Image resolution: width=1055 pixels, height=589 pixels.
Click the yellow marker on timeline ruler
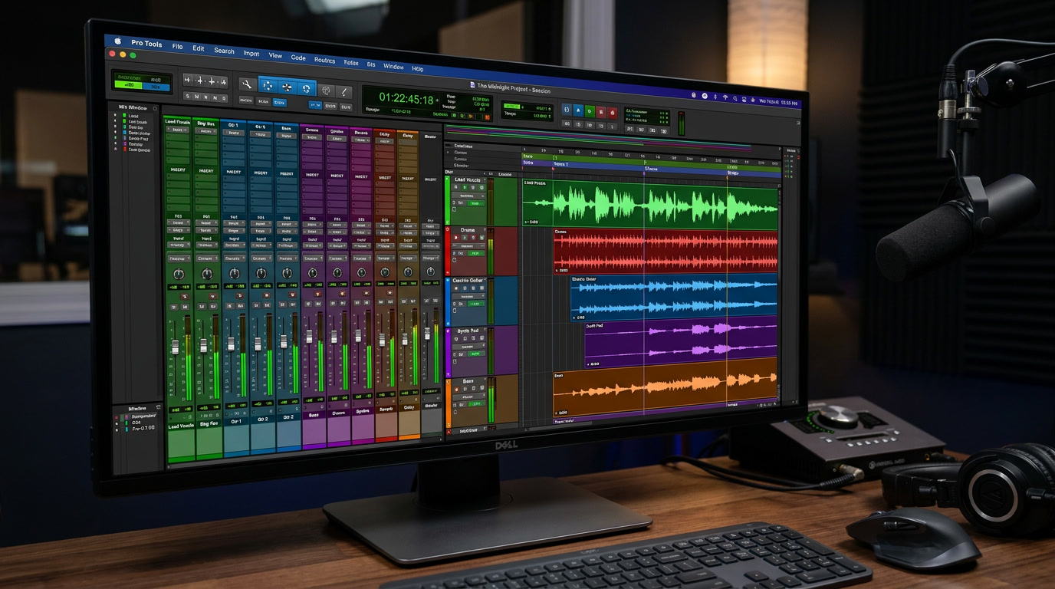point(727,178)
